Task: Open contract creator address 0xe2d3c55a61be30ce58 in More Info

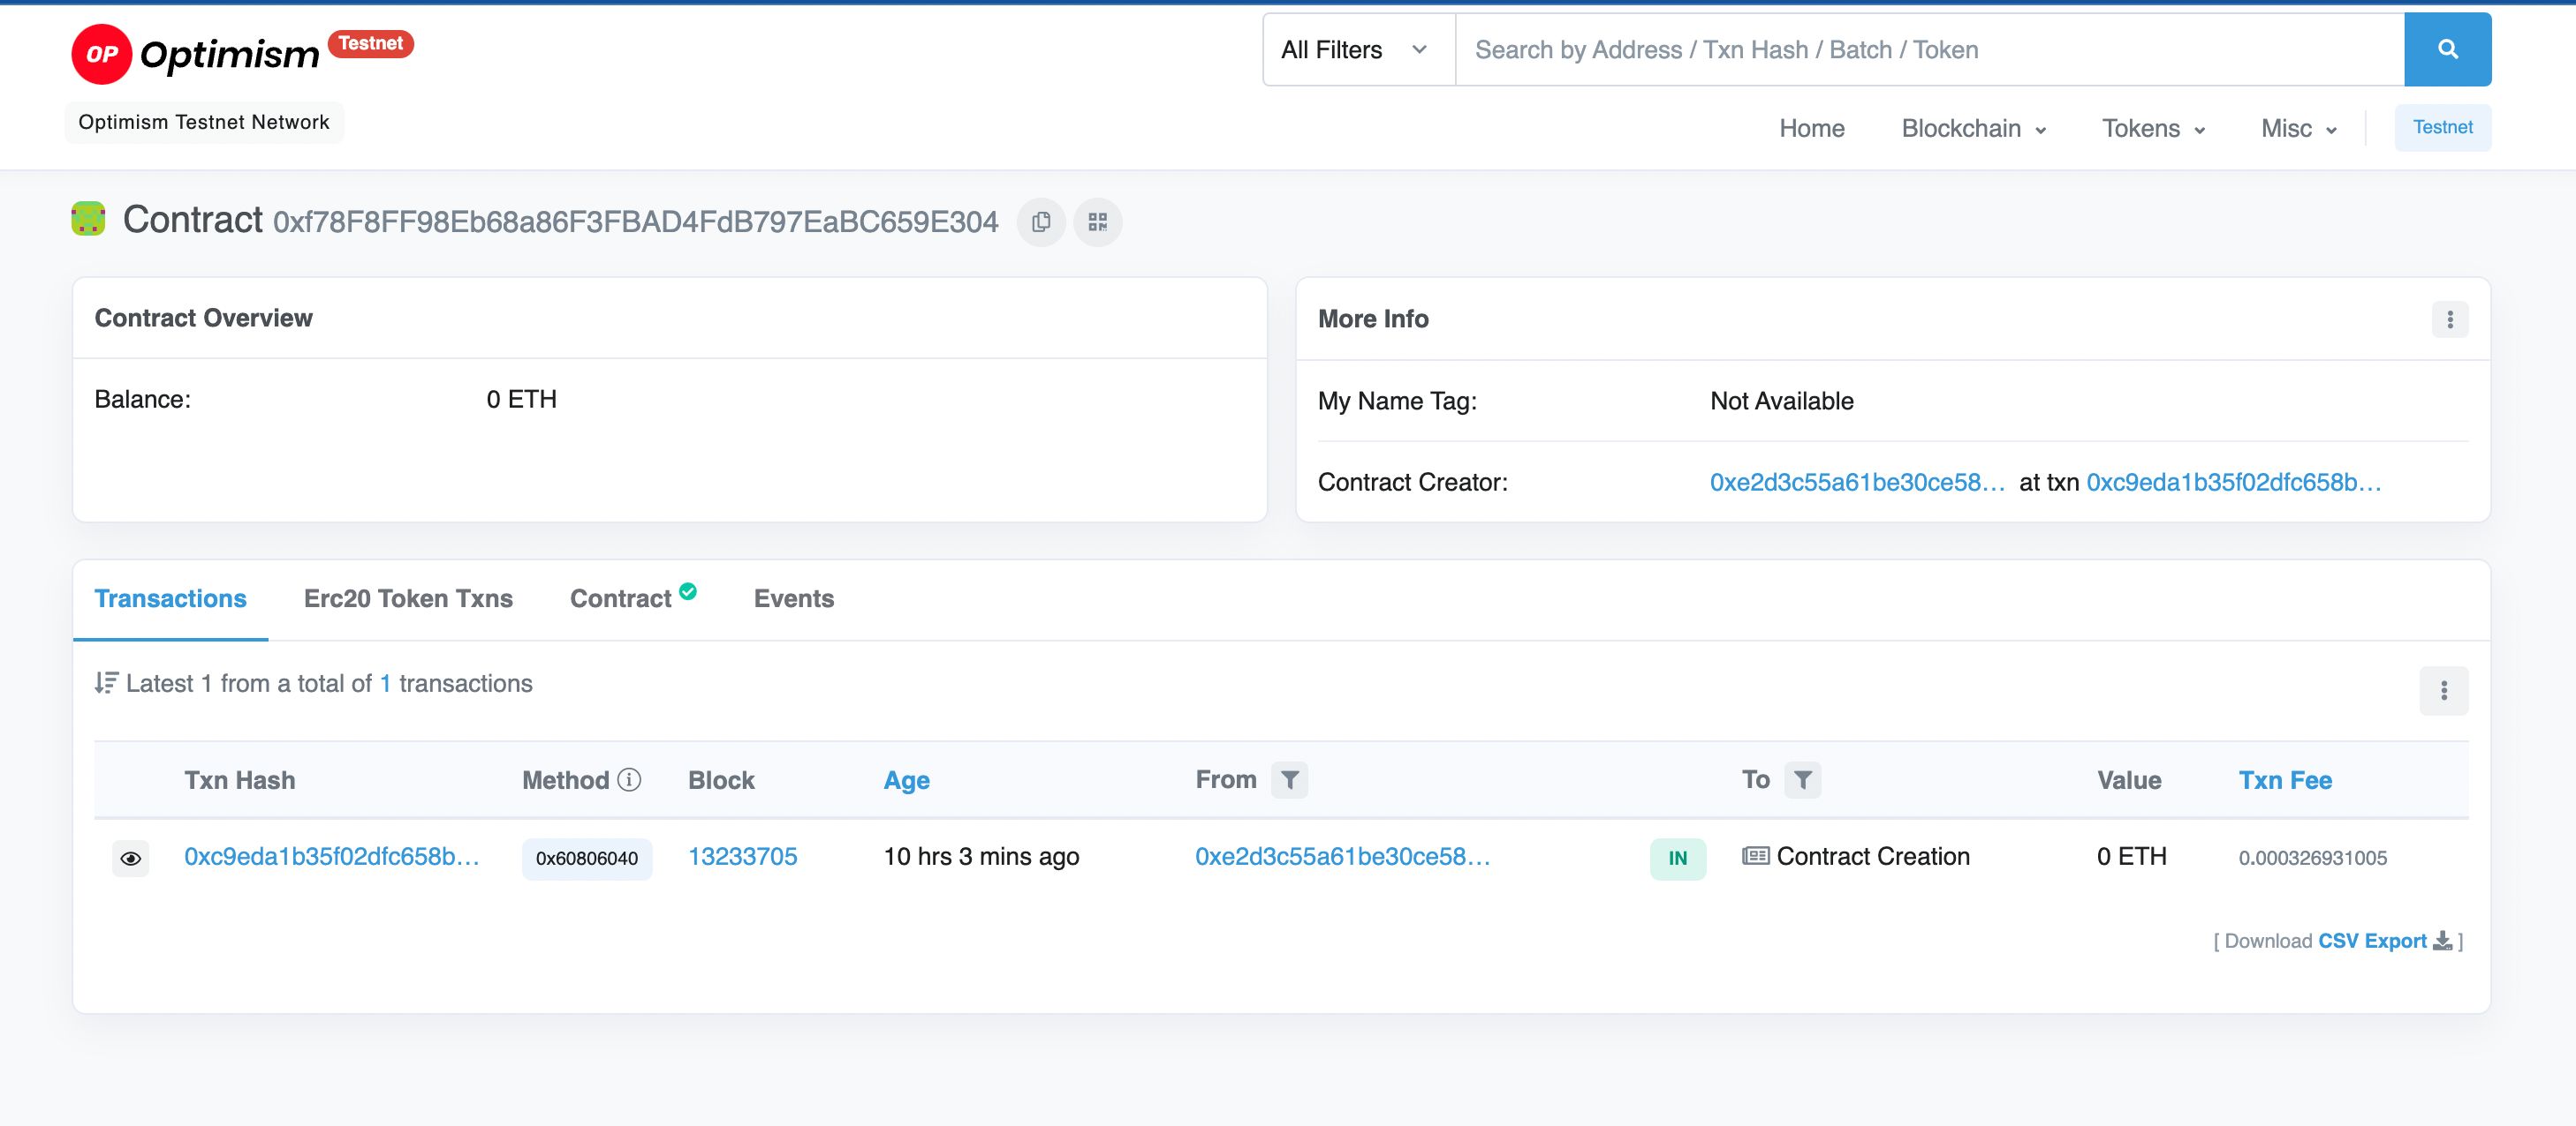Action: click(x=1857, y=483)
